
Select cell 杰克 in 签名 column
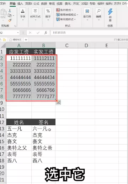43,135
